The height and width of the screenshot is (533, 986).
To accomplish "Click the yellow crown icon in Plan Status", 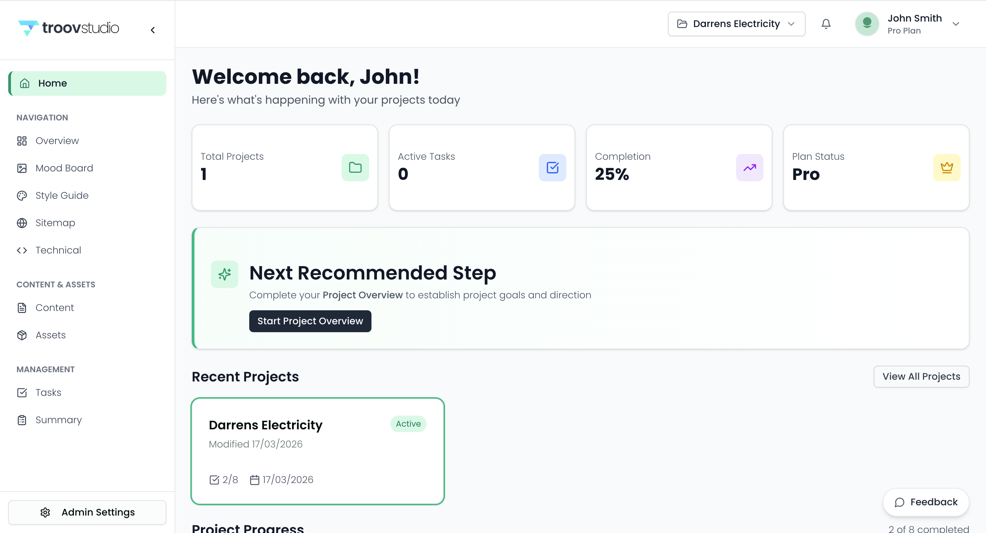I will pyautogui.click(x=946, y=168).
